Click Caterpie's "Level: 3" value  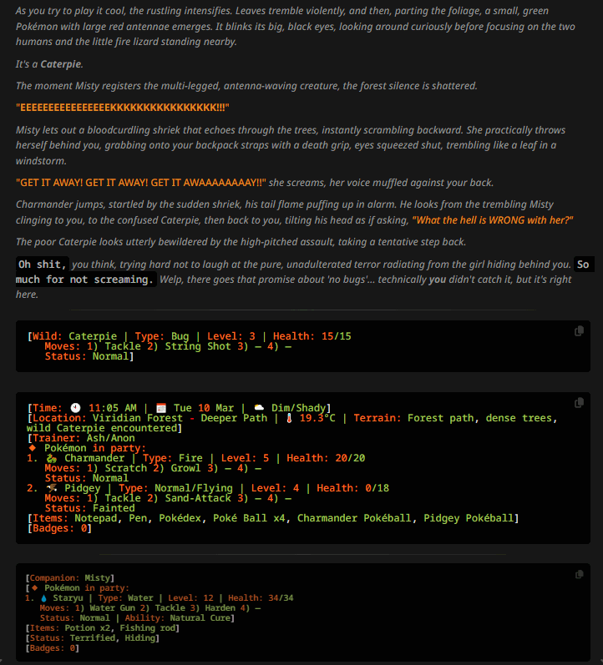231,336
